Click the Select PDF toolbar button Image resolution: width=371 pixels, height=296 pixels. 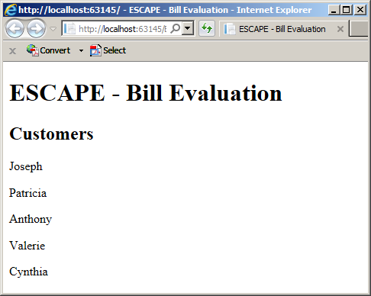pyautogui.click(x=108, y=50)
